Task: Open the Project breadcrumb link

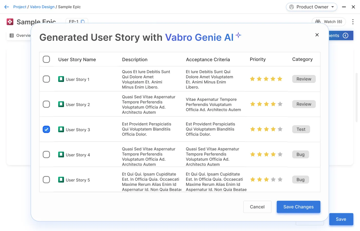Action: click(20, 7)
